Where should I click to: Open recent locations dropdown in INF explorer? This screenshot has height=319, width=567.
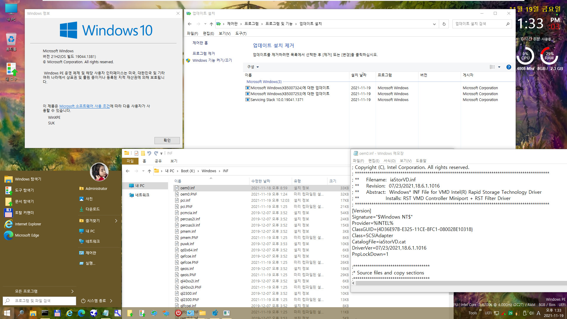143,171
